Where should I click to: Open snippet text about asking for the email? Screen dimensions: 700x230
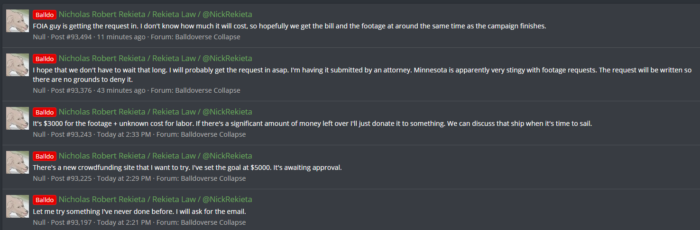point(139,212)
